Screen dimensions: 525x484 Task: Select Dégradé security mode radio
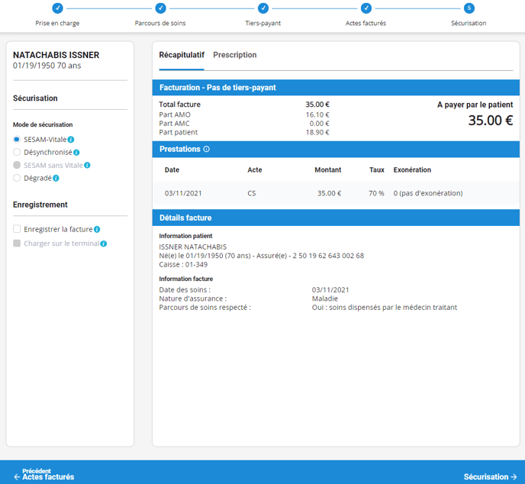(17, 178)
